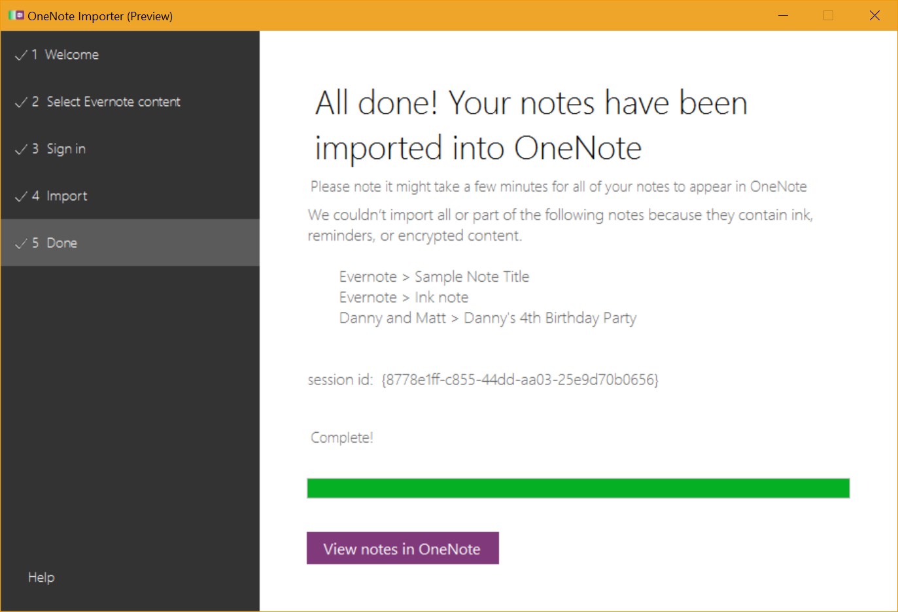Screen dimensions: 898x612
Task: Click the checkmark beside step 5 Done
Action: (x=20, y=243)
